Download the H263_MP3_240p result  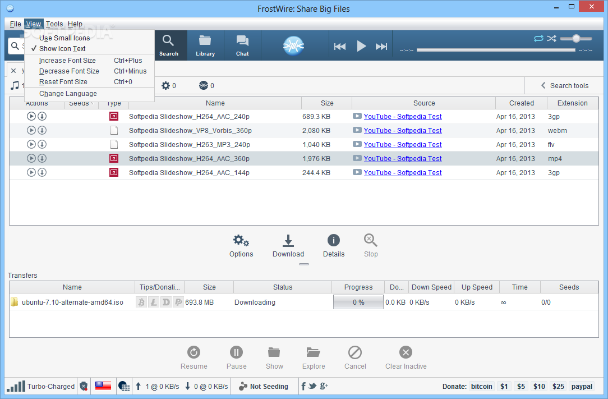coord(42,144)
